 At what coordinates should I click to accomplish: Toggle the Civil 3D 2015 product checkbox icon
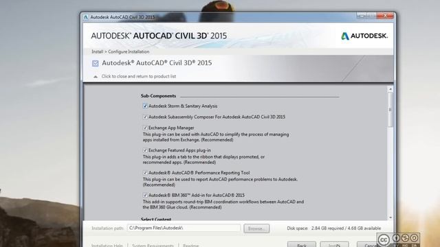point(96,63)
